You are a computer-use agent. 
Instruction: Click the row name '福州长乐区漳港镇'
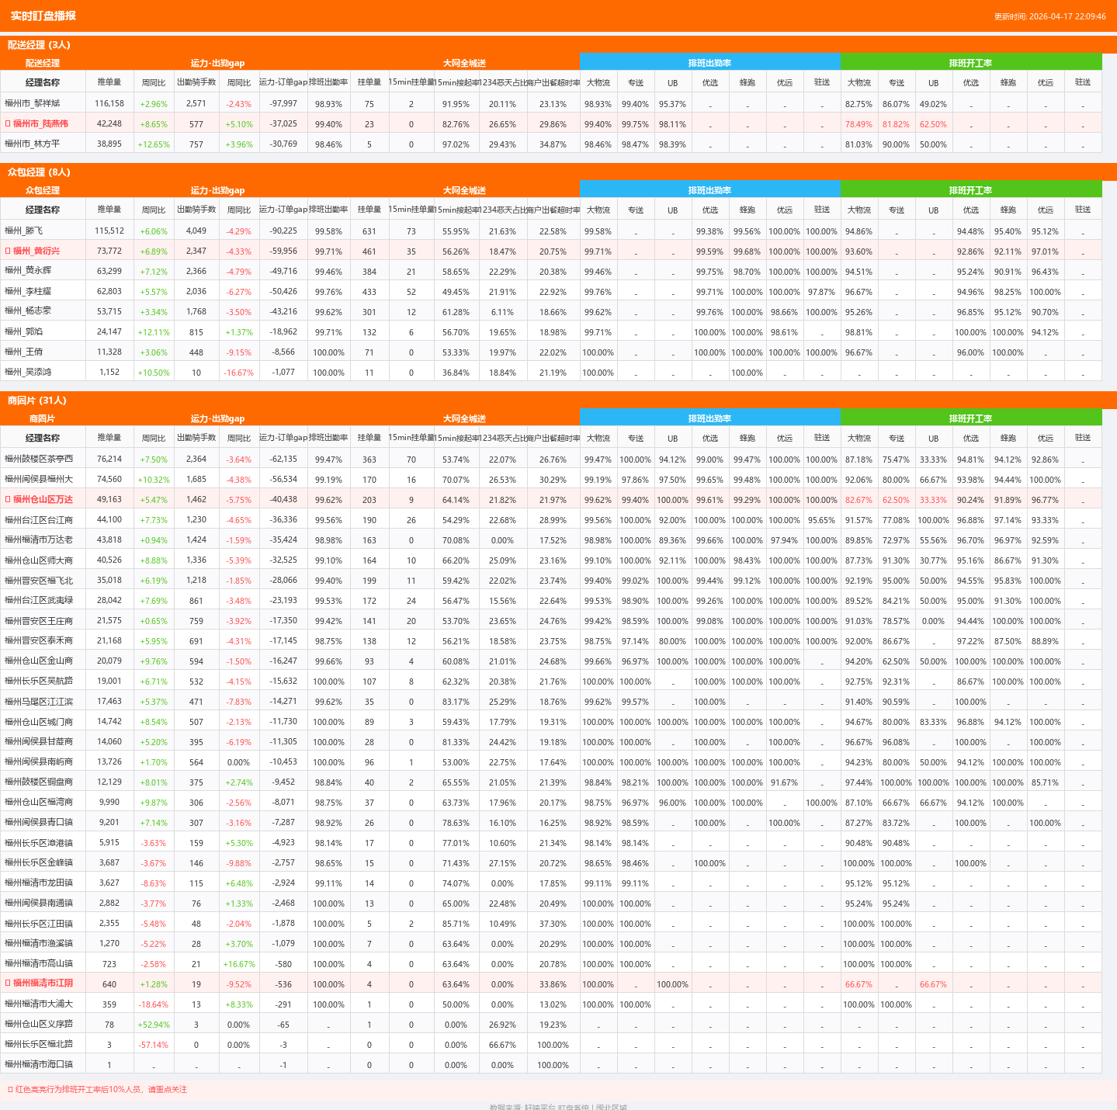[x=39, y=842]
